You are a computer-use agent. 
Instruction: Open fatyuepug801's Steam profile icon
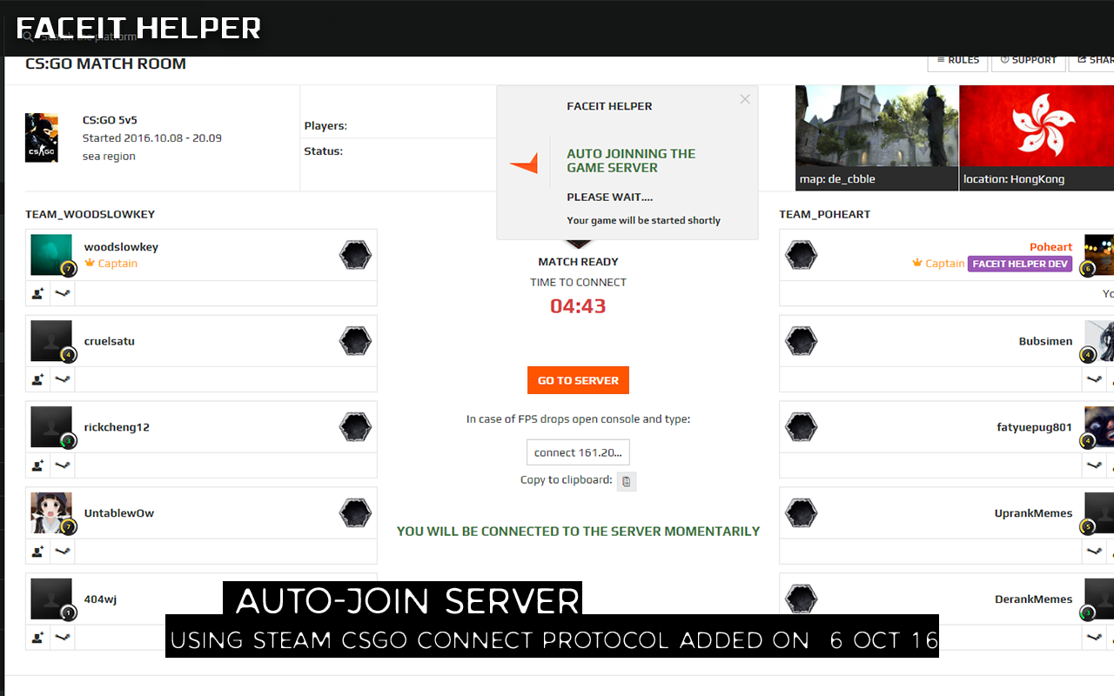point(1095,465)
